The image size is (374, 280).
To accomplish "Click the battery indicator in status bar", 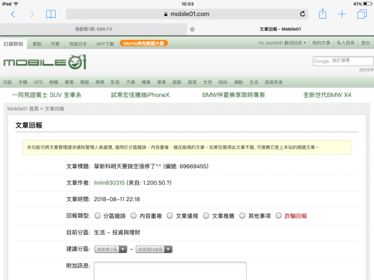I will click(x=368, y=4).
